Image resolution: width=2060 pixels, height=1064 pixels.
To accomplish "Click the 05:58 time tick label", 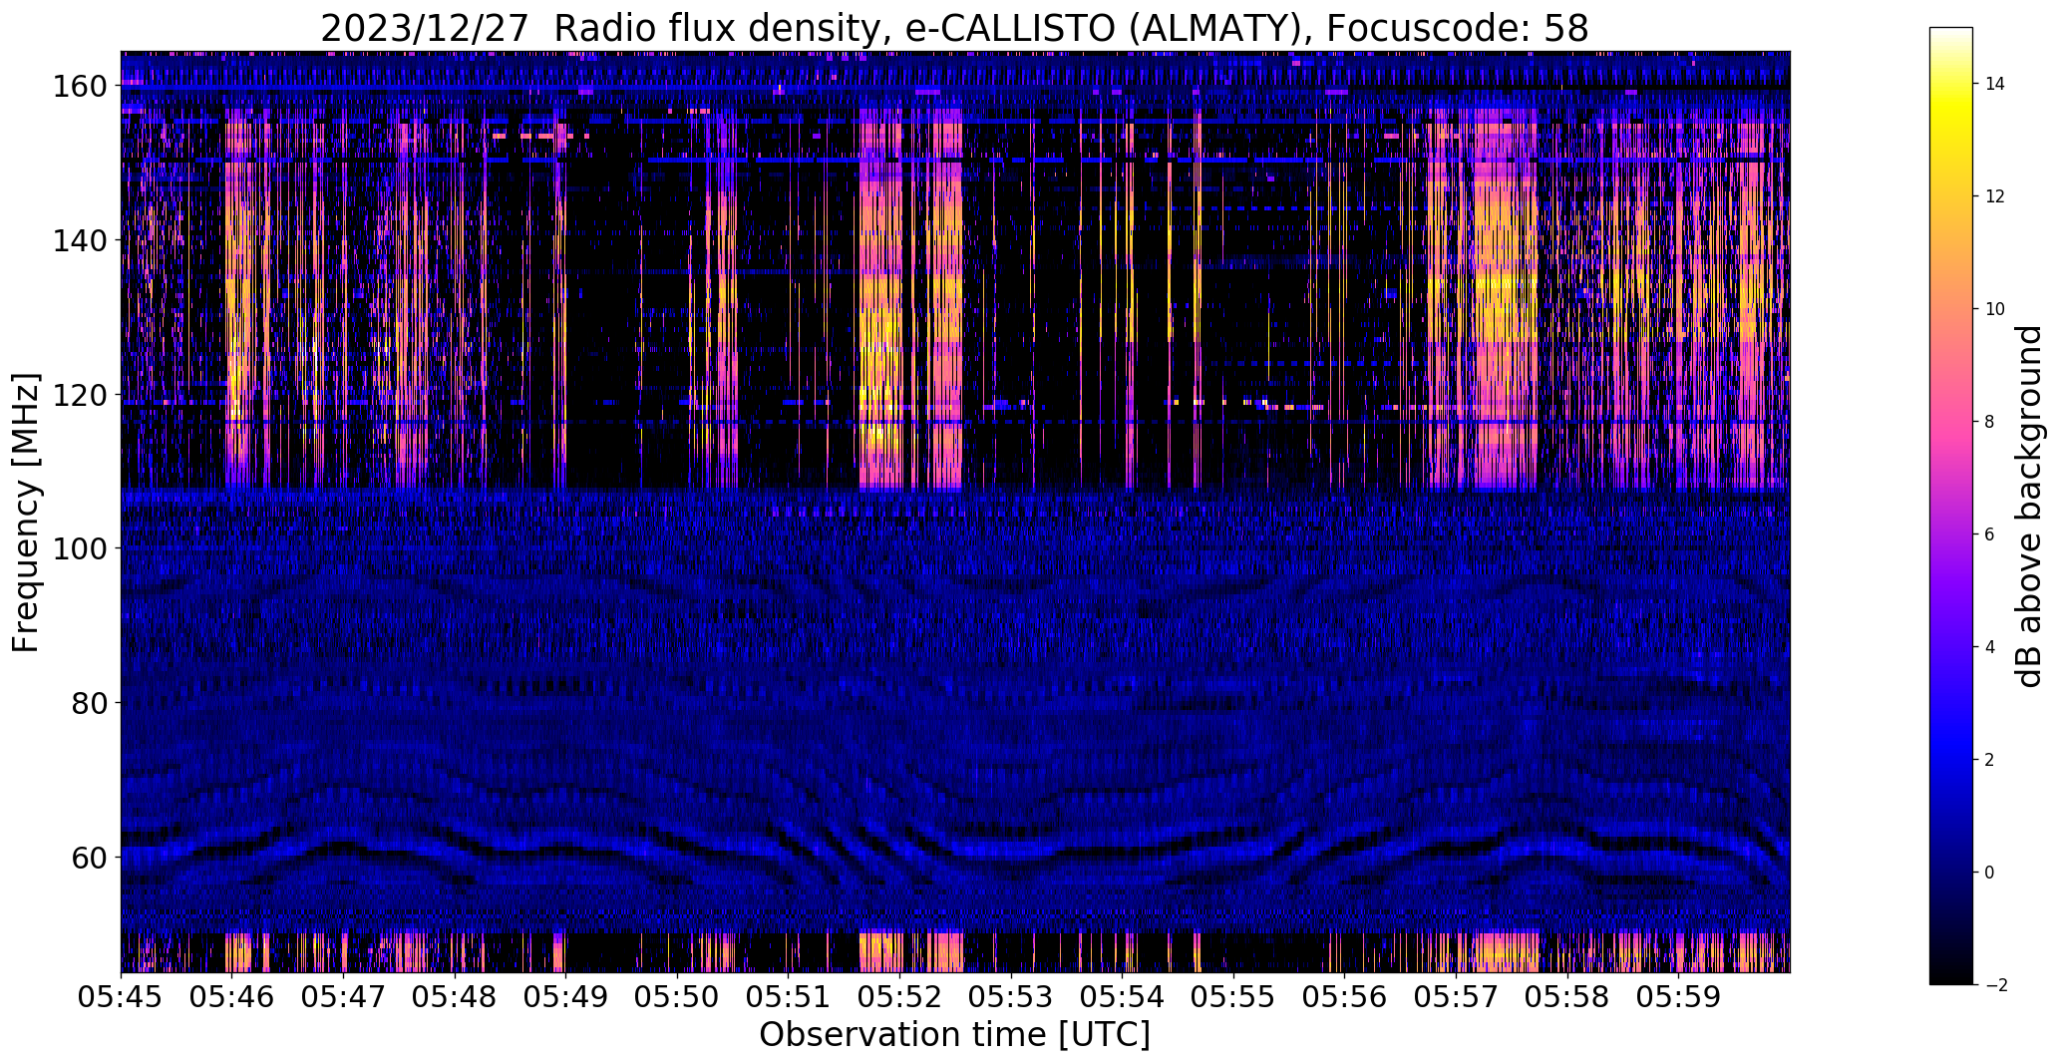I will [x=1568, y=998].
